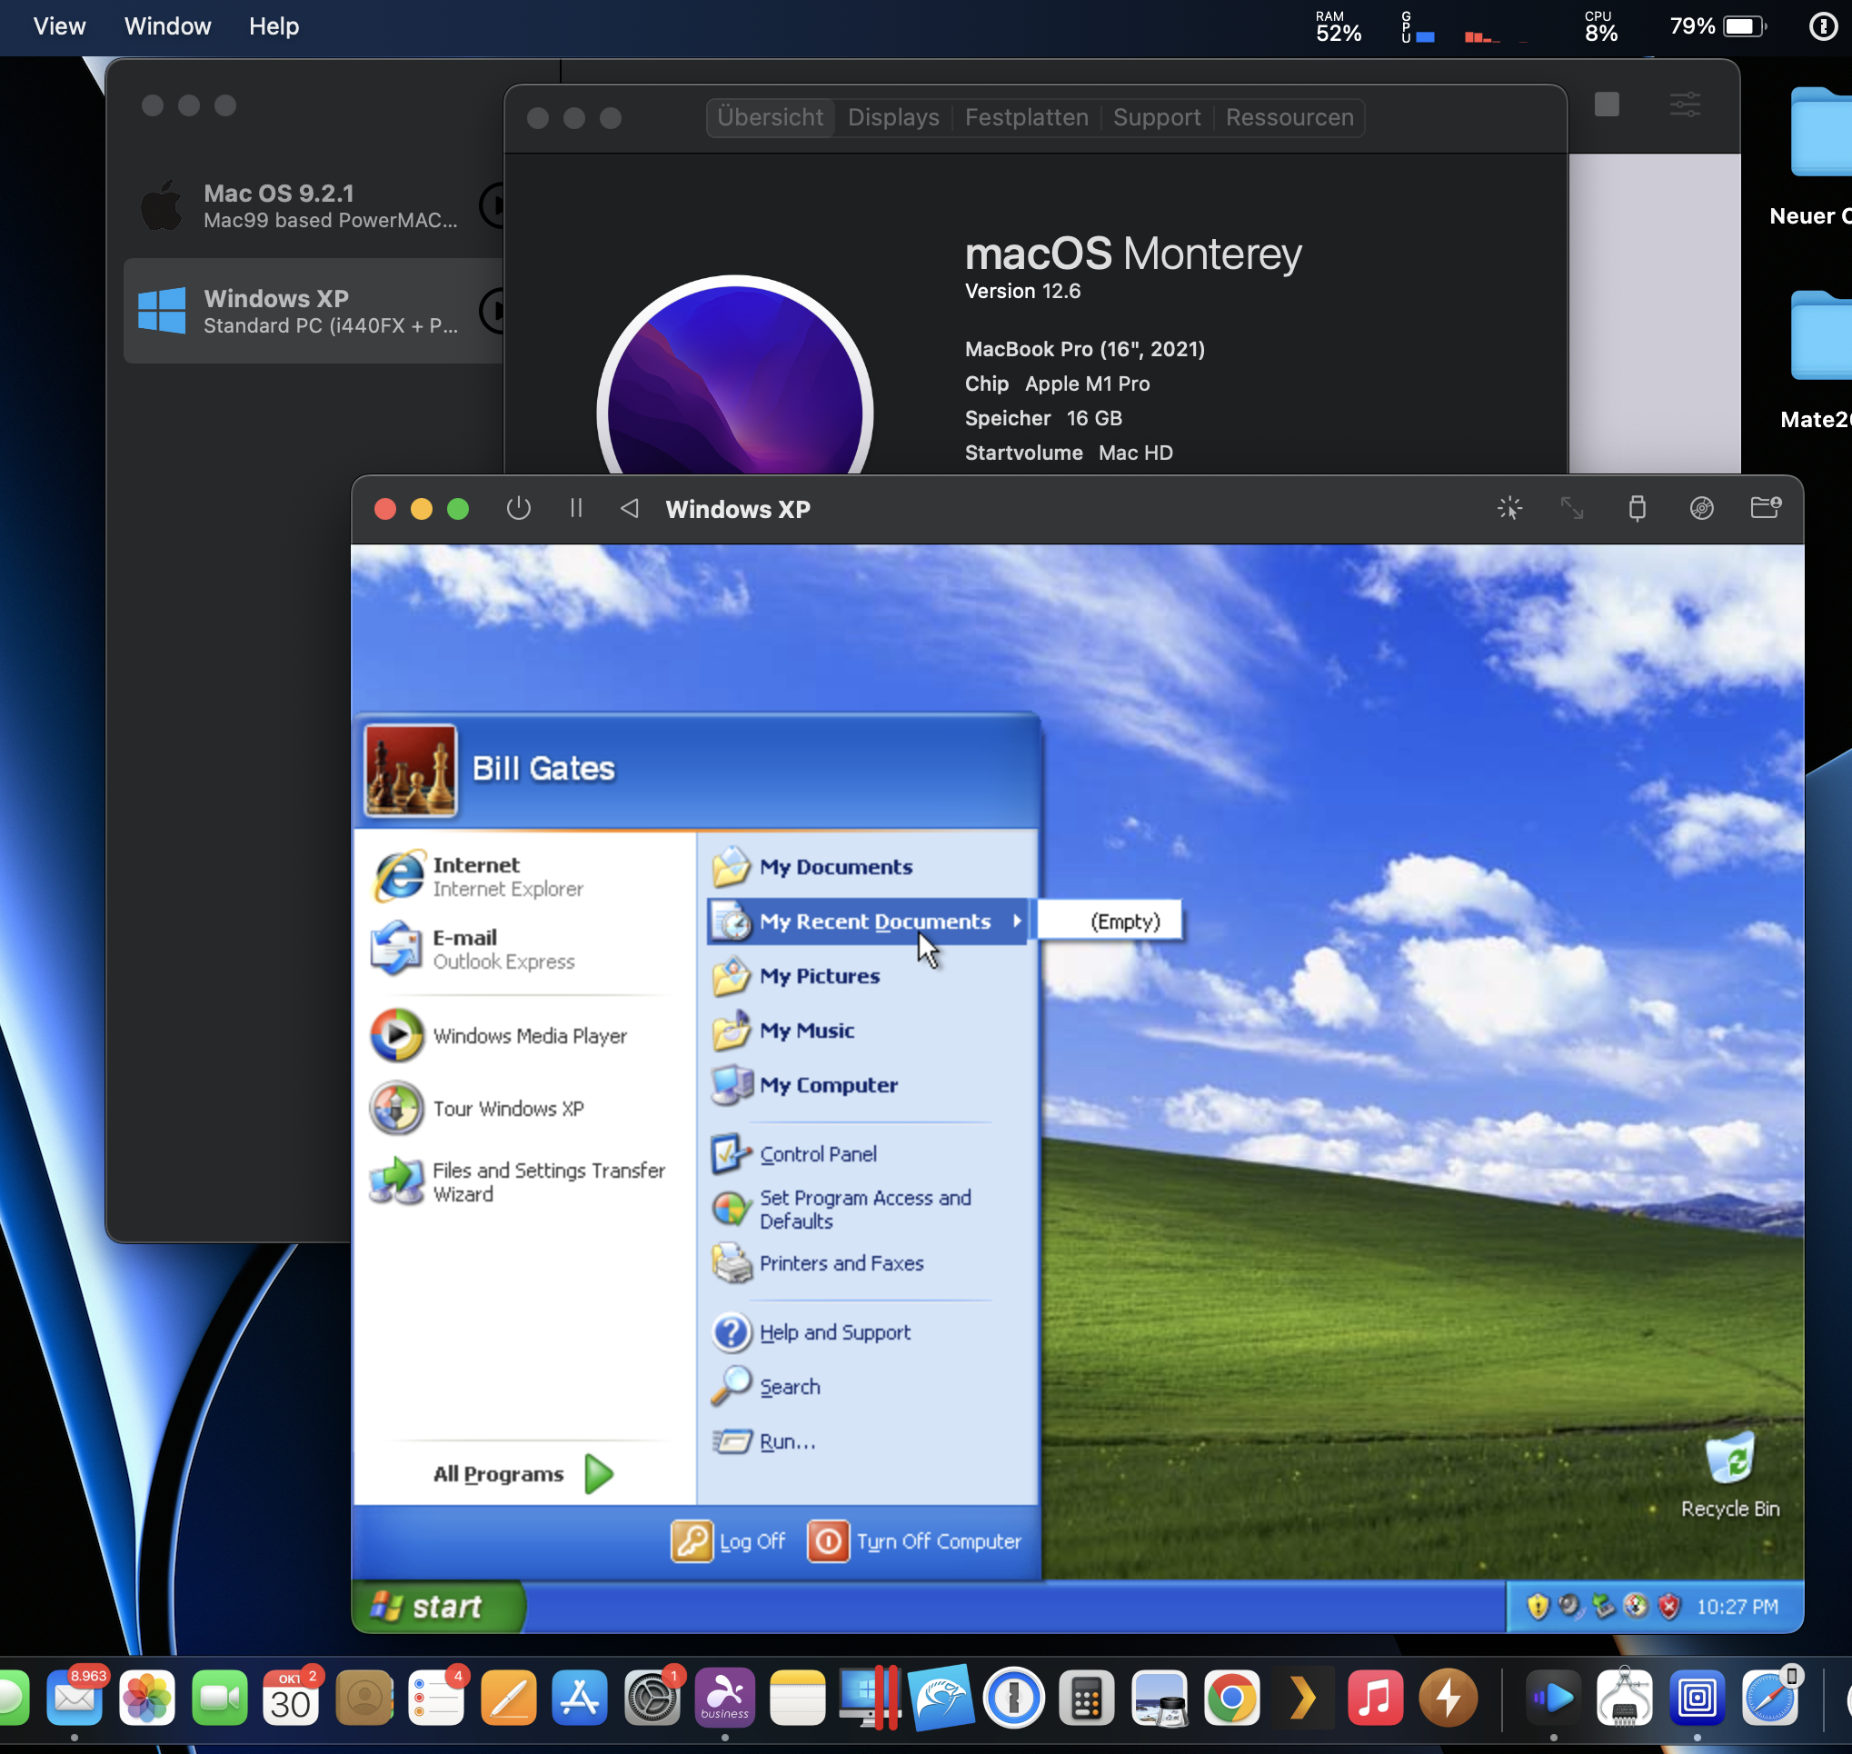Toggle capture mouse cursor icon
The width and height of the screenshot is (1852, 1754).
(1508, 509)
